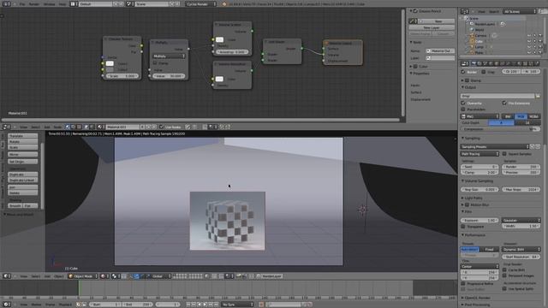This screenshot has width=548, height=308.
Task: Click the viewport shading sphere icon
Action: [x=104, y=275]
